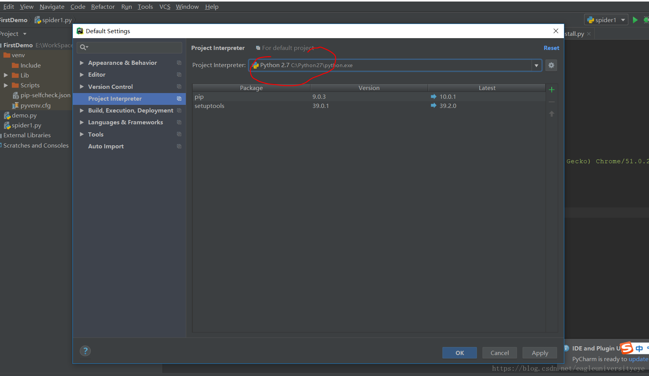Click the PyCharm logo in dialog title
The image size is (649, 376).
click(80, 31)
